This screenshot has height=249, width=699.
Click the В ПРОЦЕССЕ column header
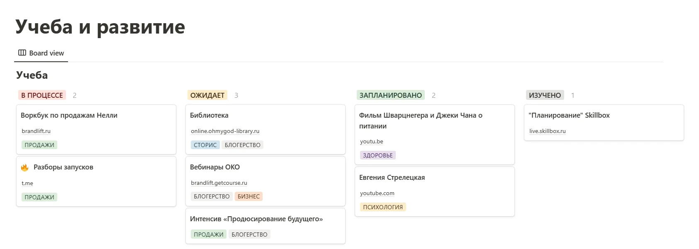[42, 95]
